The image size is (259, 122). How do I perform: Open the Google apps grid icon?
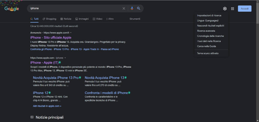click(x=232, y=9)
